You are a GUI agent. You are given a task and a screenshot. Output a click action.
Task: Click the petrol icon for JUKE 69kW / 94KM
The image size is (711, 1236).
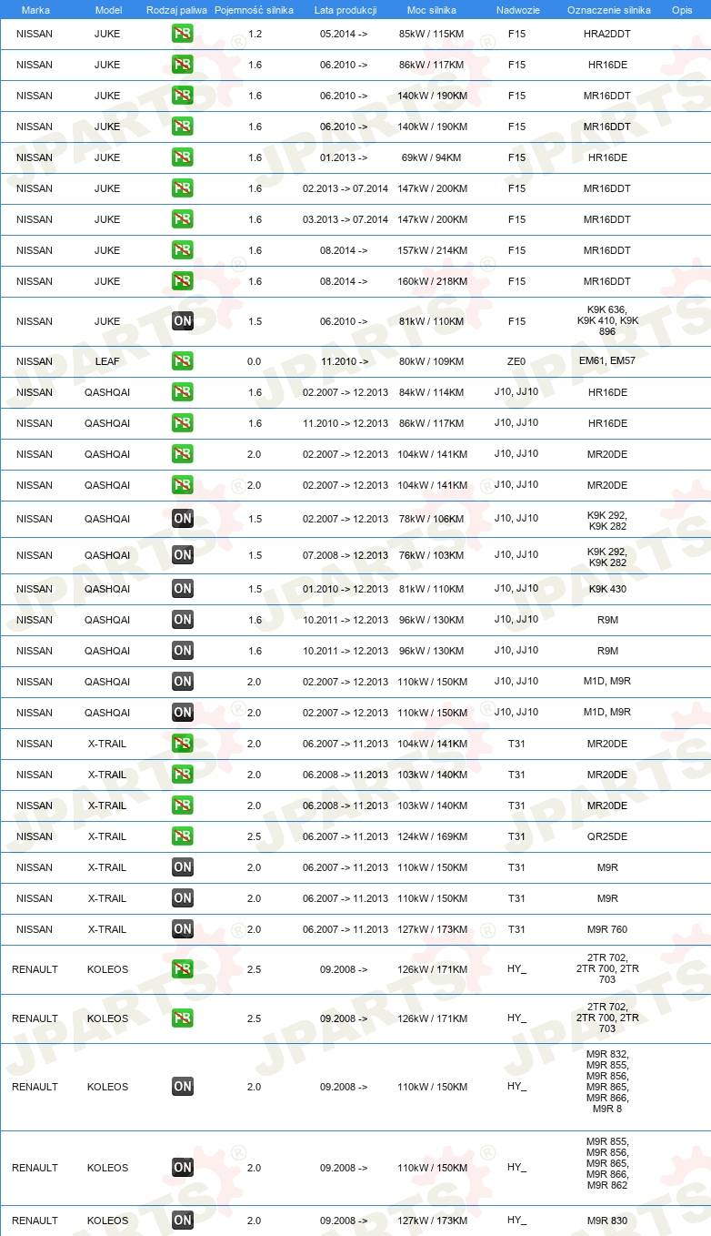[x=183, y=157]
